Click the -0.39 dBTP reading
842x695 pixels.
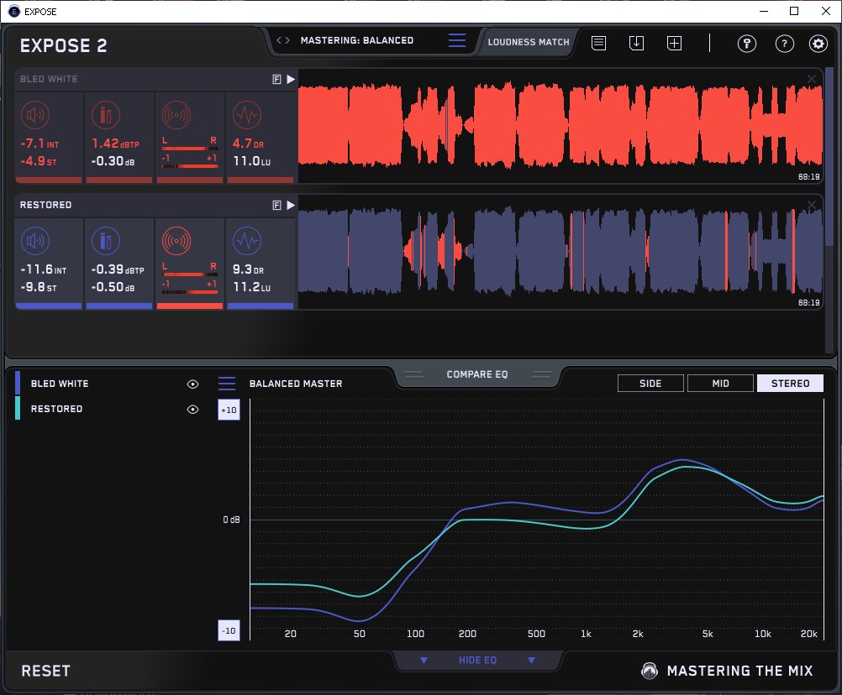(x=118, y=269)
